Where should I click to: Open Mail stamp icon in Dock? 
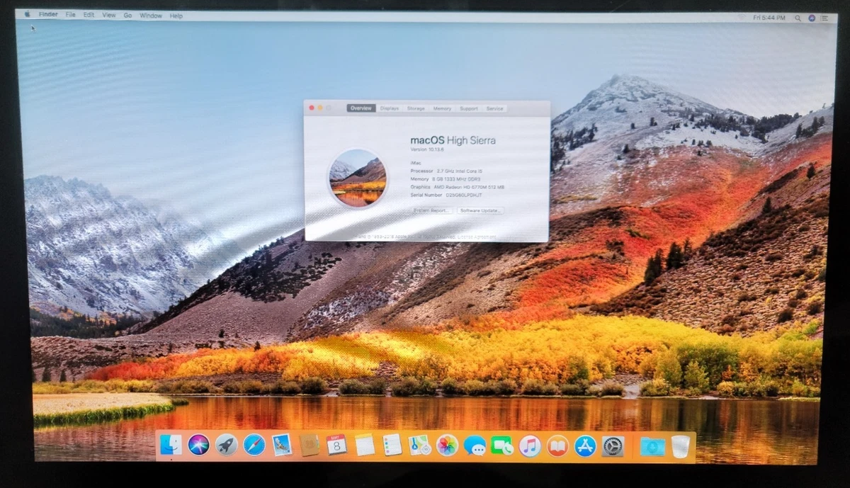282,445
